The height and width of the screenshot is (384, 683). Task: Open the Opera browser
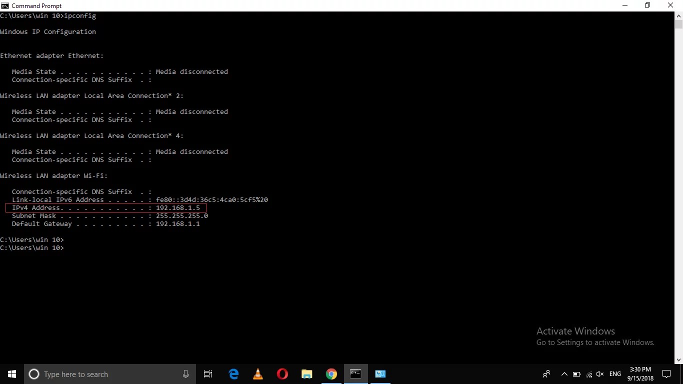click(x=282, y=374)
